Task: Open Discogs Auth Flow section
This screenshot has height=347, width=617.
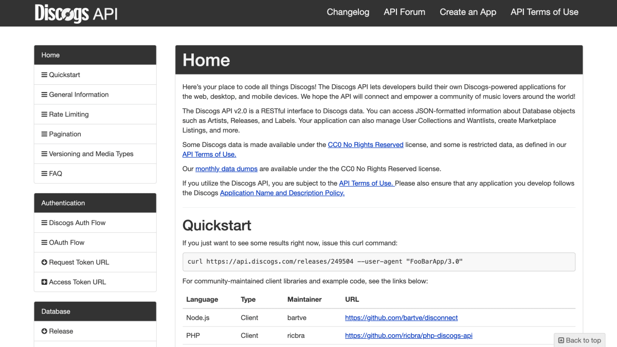Action: tap(95, 223)
